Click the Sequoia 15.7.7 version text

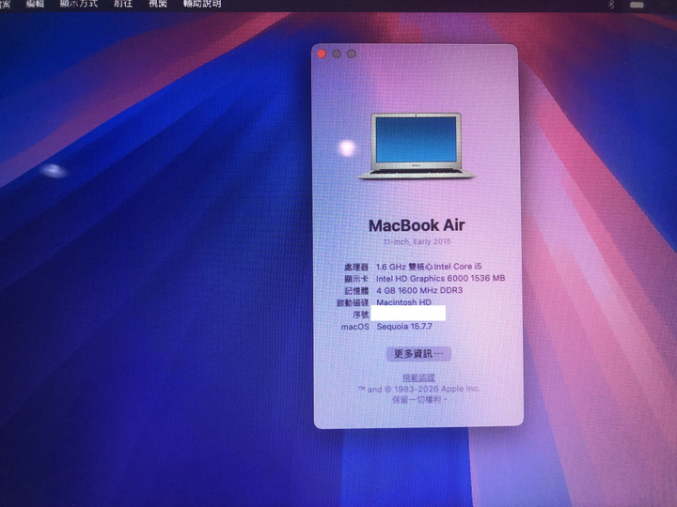[x=404, y=327]
